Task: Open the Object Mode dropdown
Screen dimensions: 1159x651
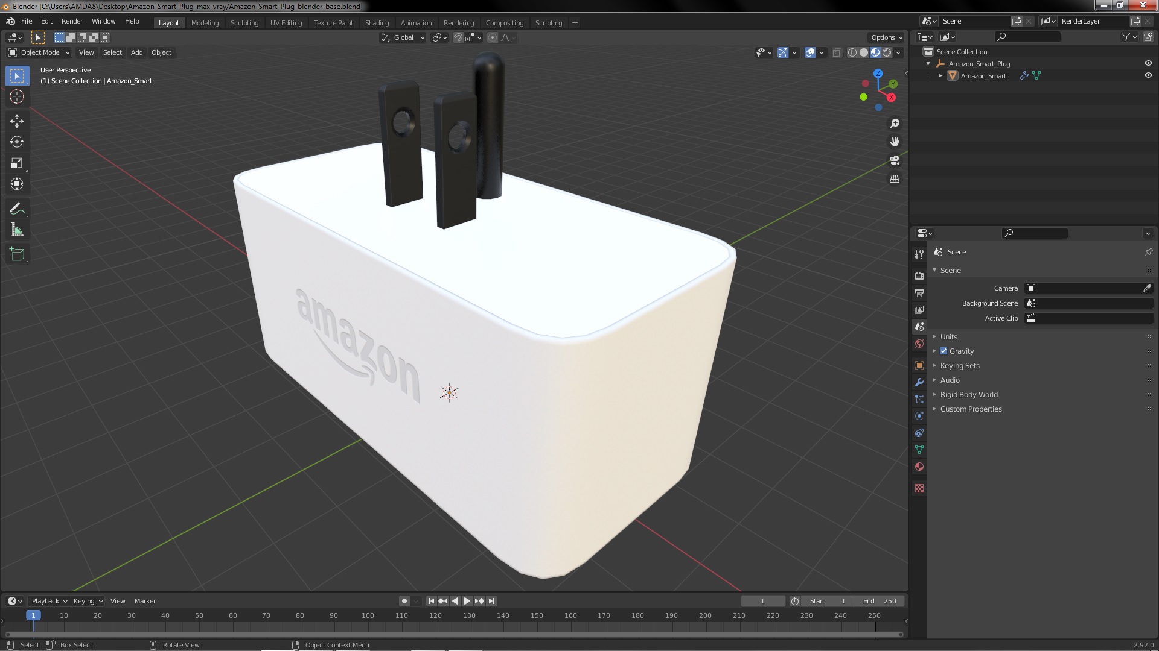Action: tap(40, 52)
